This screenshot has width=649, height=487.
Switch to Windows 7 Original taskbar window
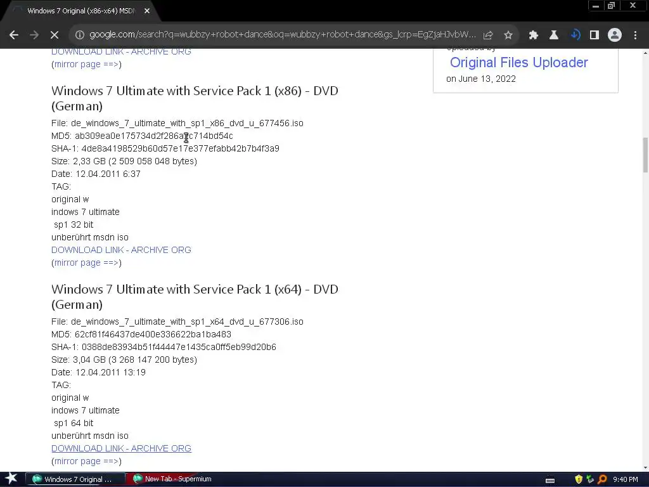[75, 479]
